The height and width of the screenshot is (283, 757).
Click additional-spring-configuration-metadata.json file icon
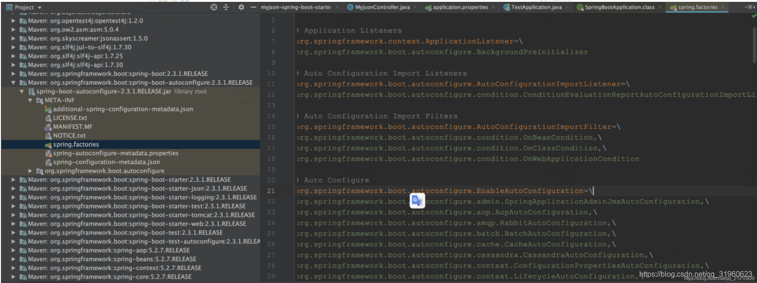pos(48,109)
